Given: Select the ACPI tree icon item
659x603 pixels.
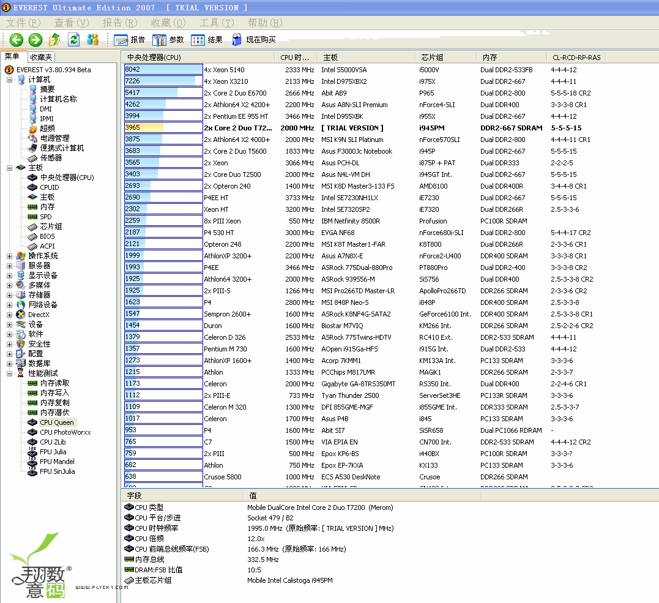Looking at the screenshot, I should (32, 246).
